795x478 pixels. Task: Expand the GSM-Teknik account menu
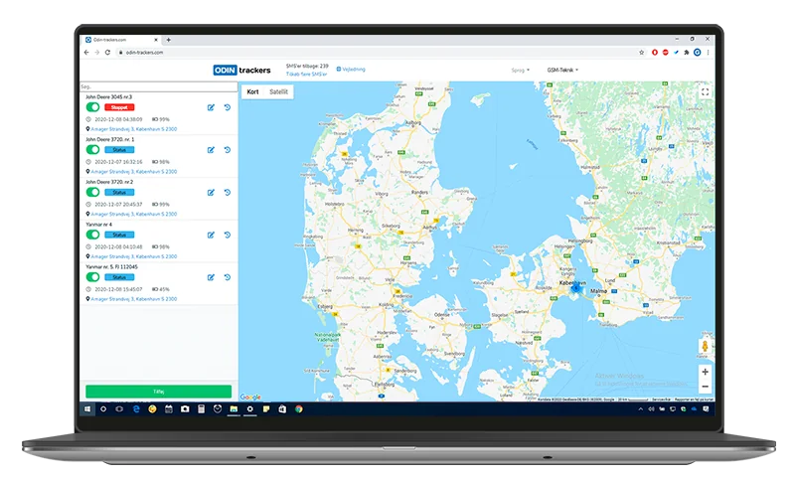[562, 70]
